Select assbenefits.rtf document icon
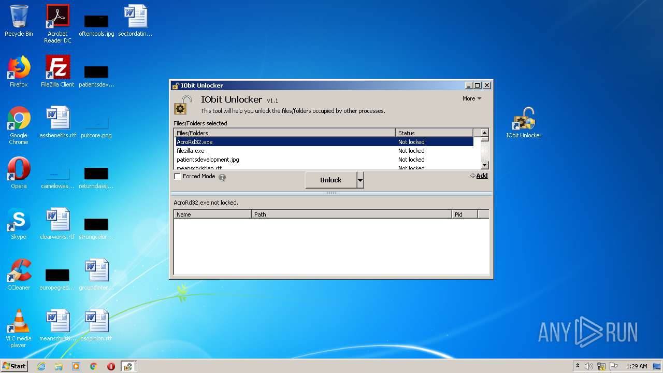 [x=57, y=122]
